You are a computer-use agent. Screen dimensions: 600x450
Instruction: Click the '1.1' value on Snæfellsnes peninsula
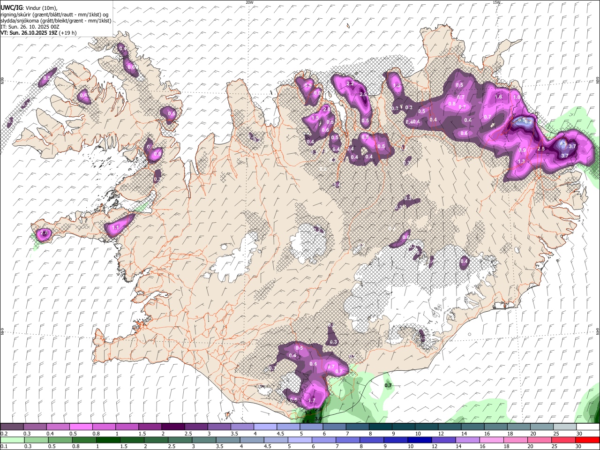(x=116, y=227)
